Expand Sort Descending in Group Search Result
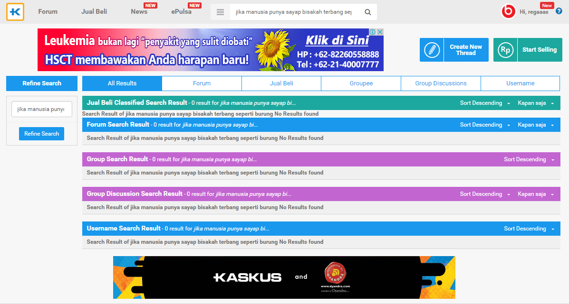Screen dimensions: 569x304 coord(529,160)
